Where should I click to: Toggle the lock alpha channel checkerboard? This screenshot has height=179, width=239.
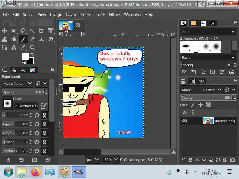point(209,105)
